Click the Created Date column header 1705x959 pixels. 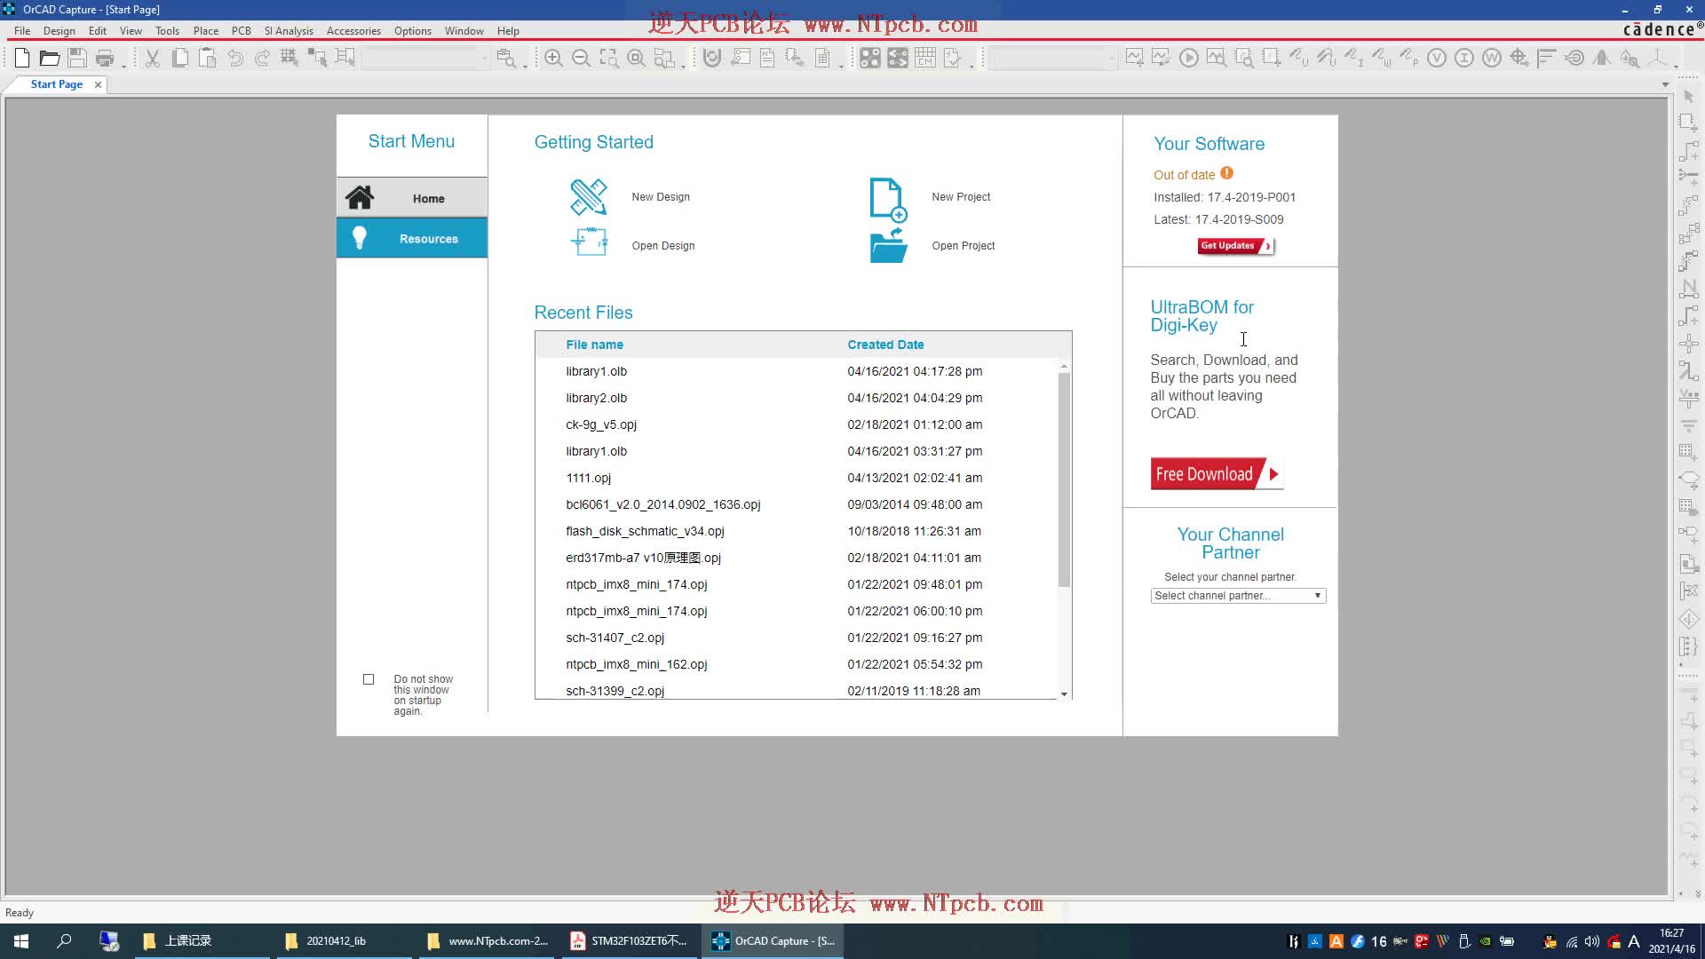[x=885, y=345]
